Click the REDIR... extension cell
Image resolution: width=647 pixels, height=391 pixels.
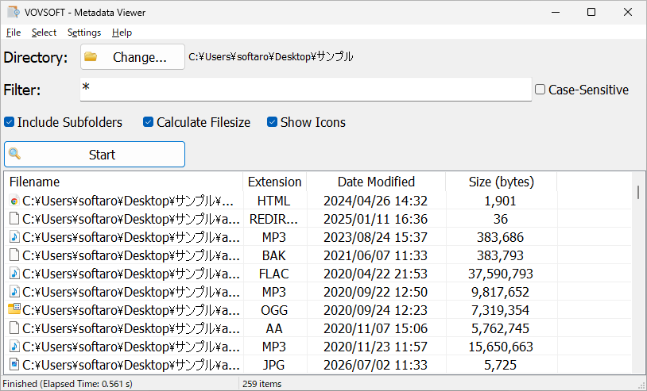click(x=273, y=219)
